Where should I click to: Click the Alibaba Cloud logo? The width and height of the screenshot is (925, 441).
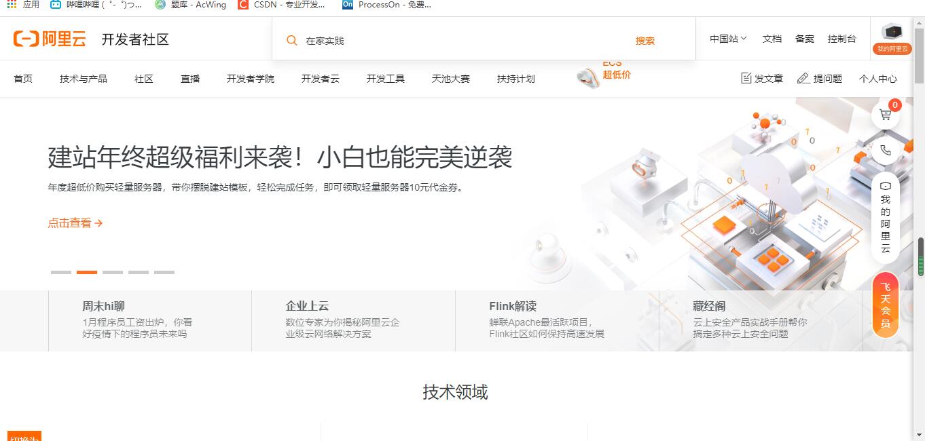pyautogui.click(x=50, y=39)
